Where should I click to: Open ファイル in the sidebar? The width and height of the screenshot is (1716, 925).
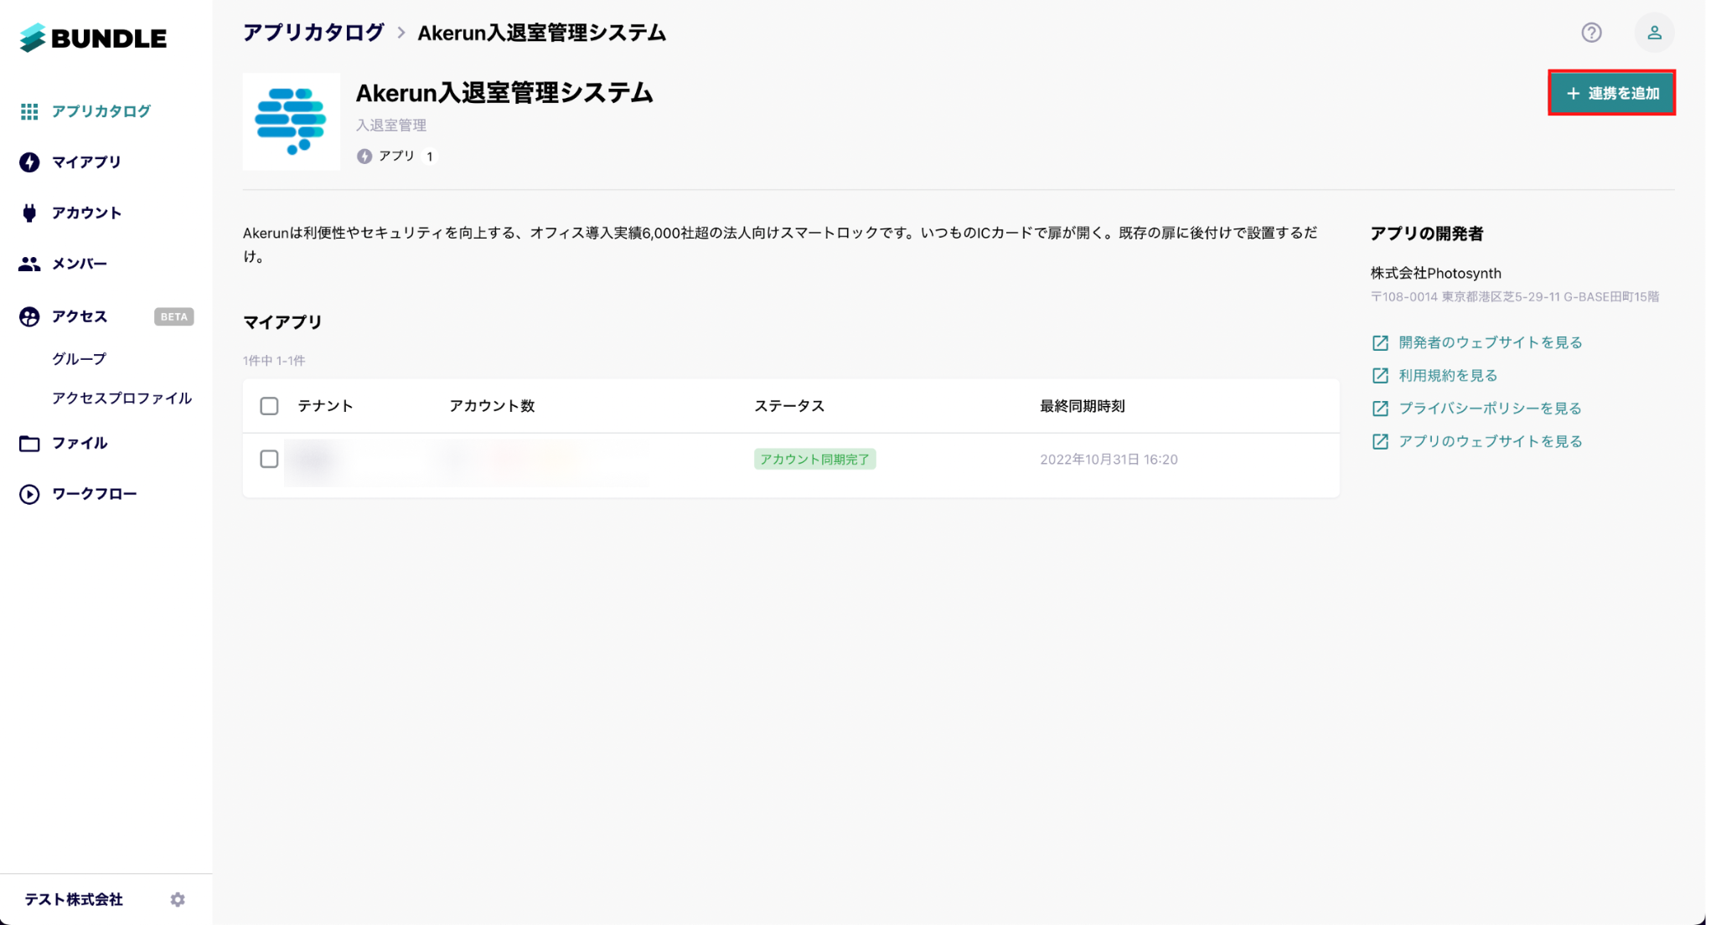point(80,443)
